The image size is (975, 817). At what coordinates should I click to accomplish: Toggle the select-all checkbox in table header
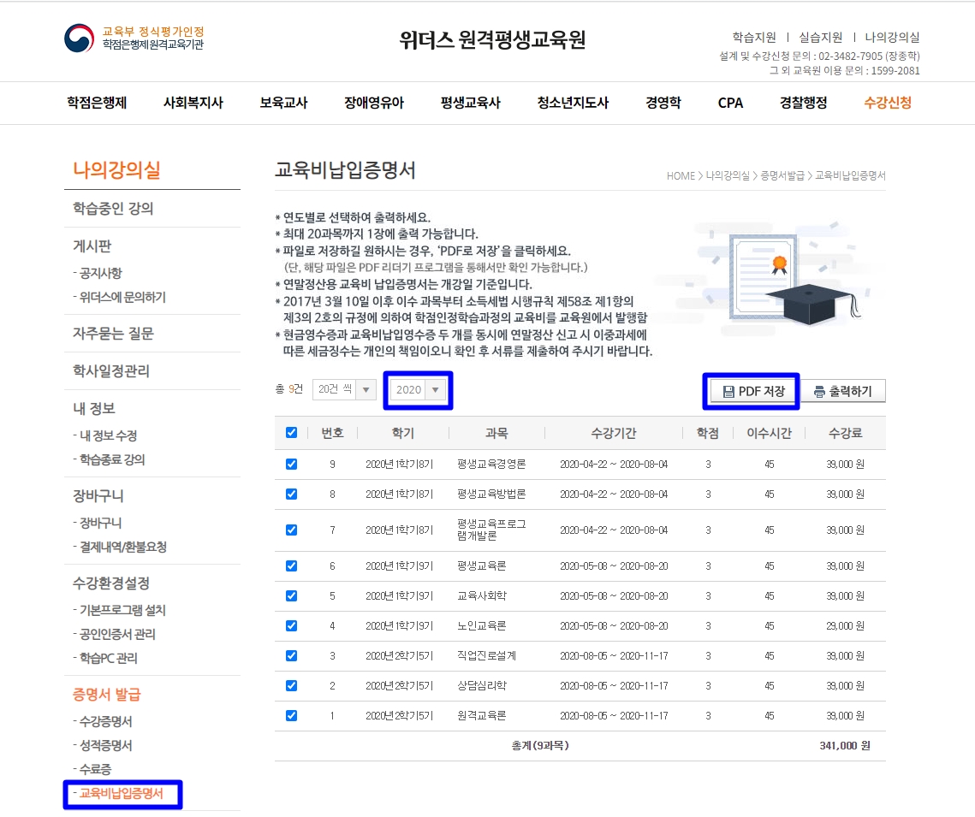tap(291, 432)
